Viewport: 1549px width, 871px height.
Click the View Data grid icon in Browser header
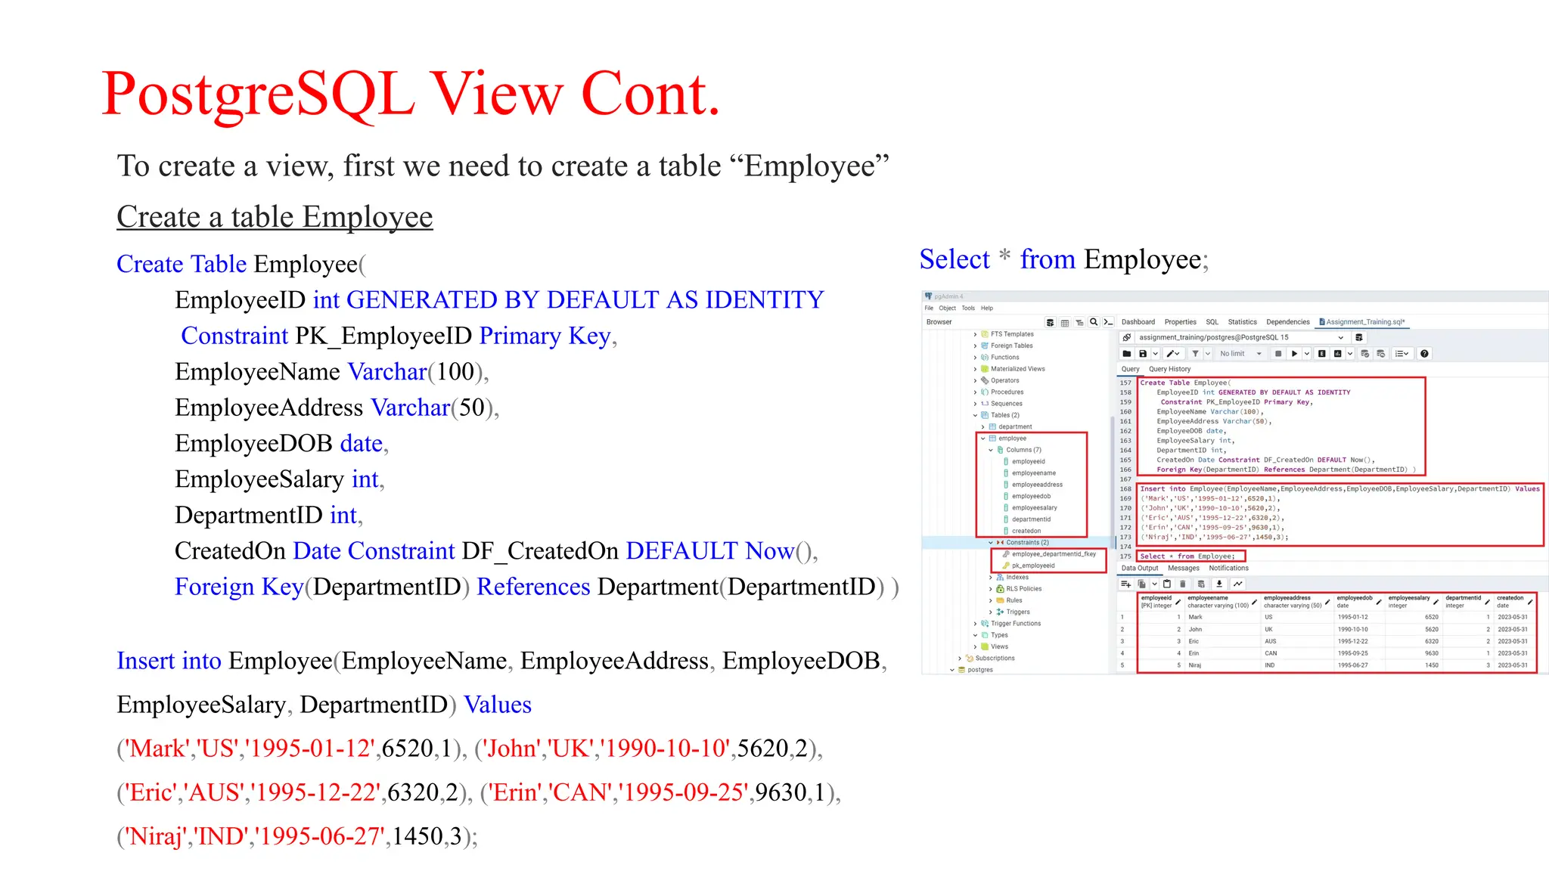(1065, 322)
